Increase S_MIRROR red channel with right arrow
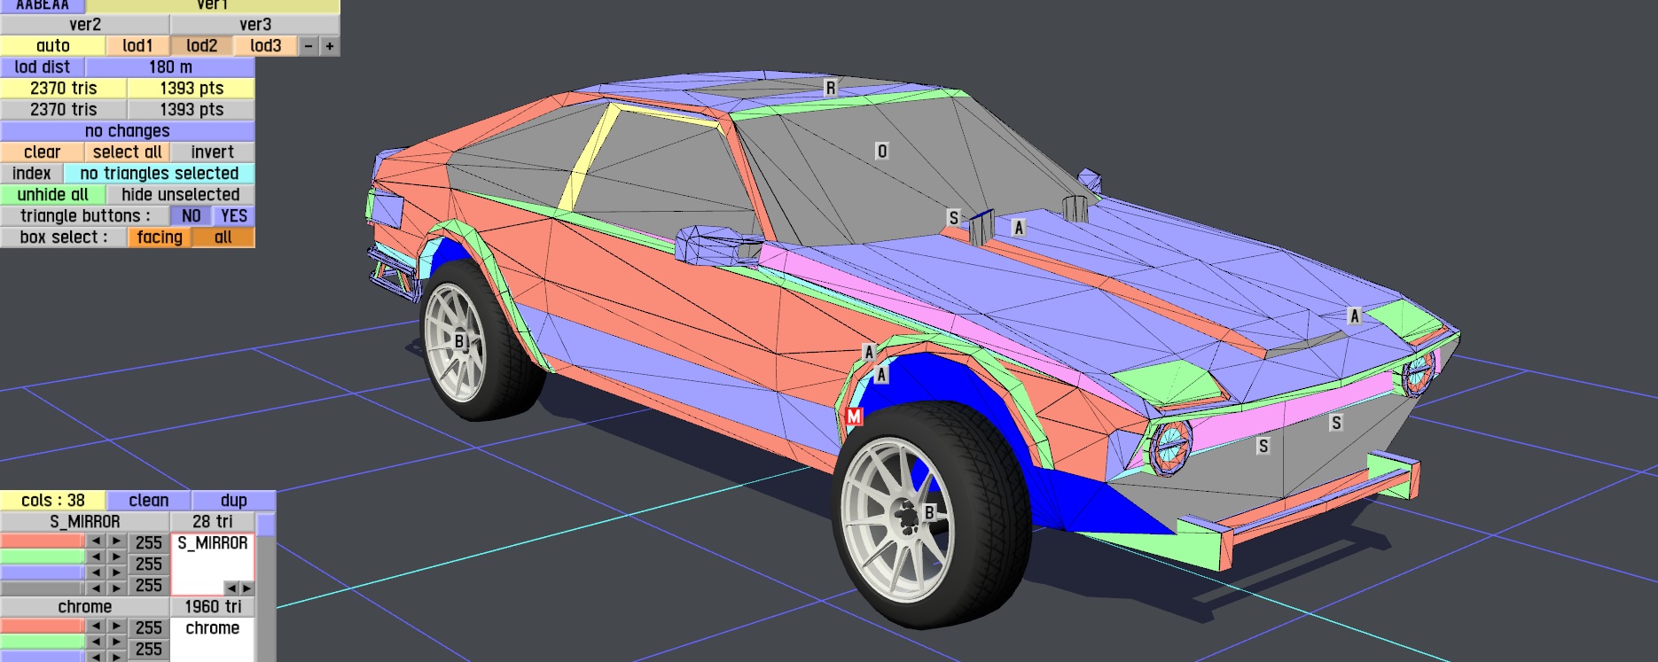 pyautogui.click(x=116, y=541)
